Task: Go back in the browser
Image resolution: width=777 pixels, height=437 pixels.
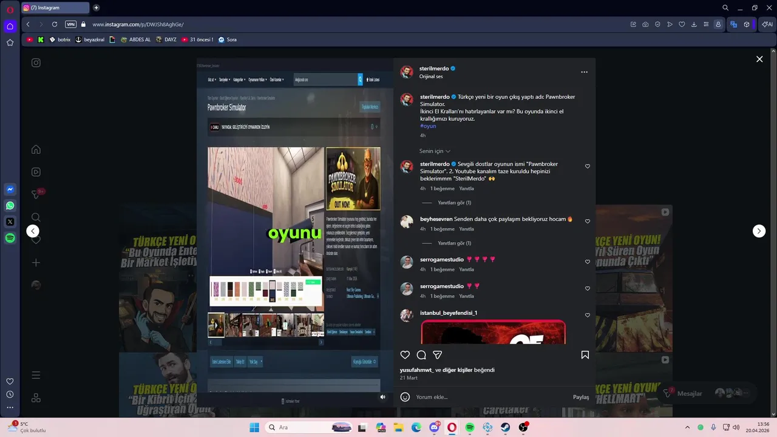Action: 28,24
